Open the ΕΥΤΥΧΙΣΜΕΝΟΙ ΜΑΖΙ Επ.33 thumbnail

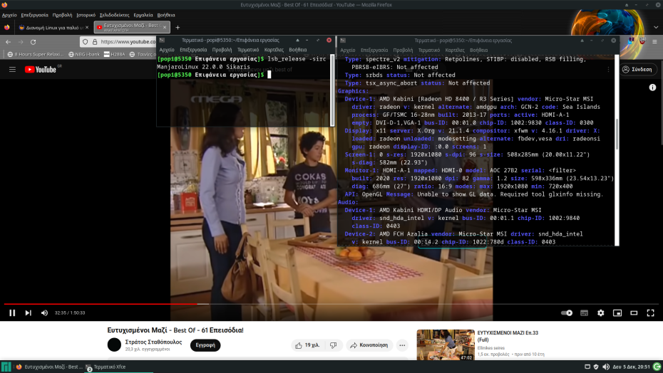click(x=446, y=345)
